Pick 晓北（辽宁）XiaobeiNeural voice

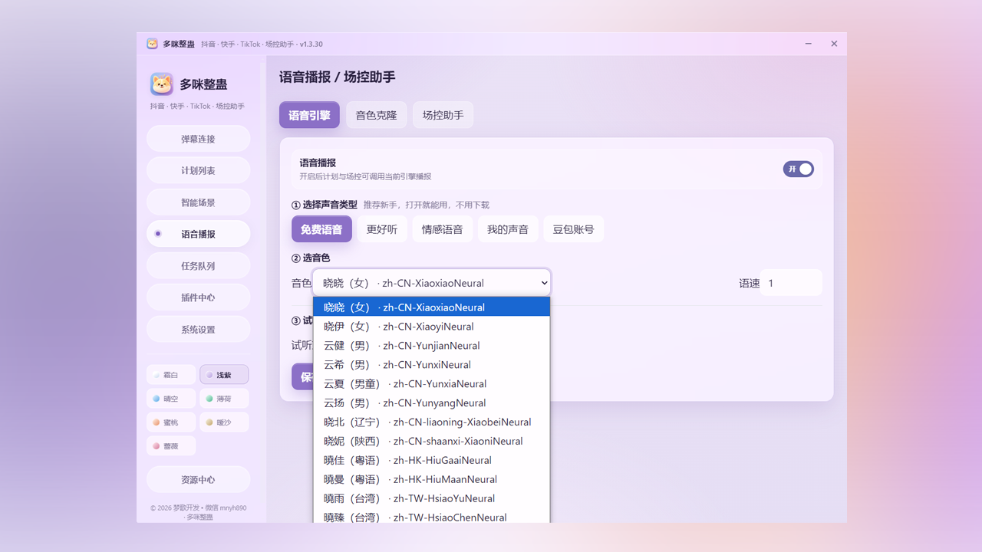[431, 422]
